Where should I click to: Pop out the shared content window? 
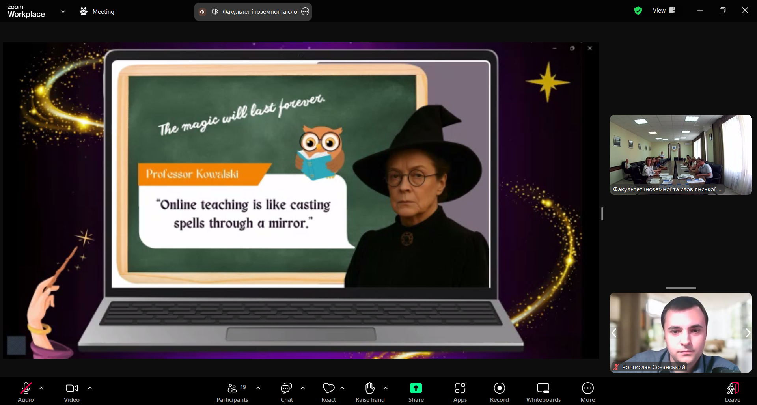[572, 48]
